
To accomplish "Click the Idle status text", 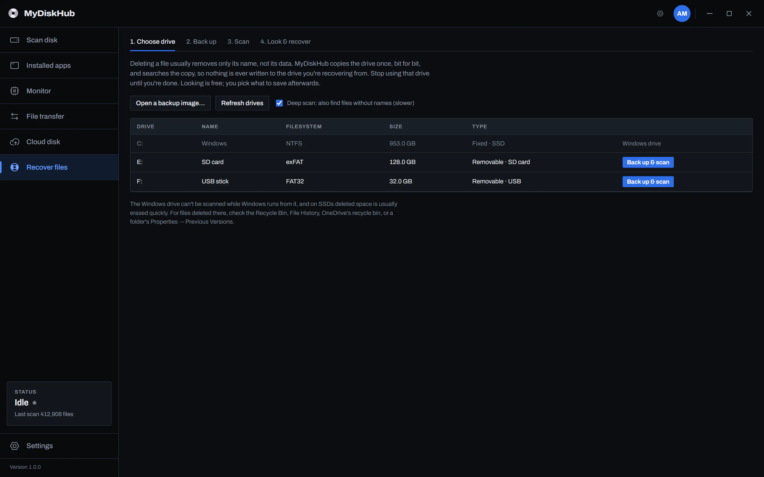I will click(21, 403).
